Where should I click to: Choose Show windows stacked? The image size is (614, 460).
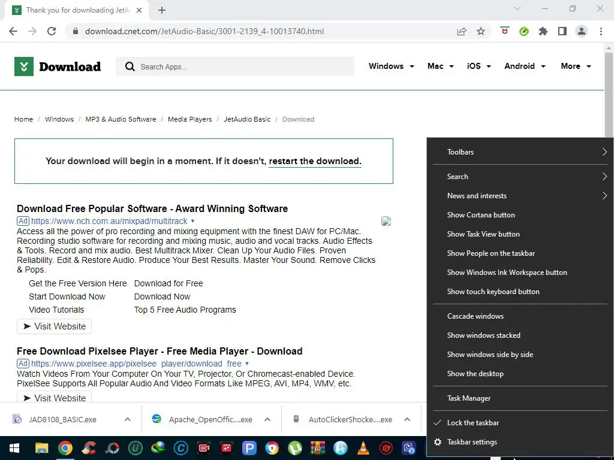(x=520, y=335)
